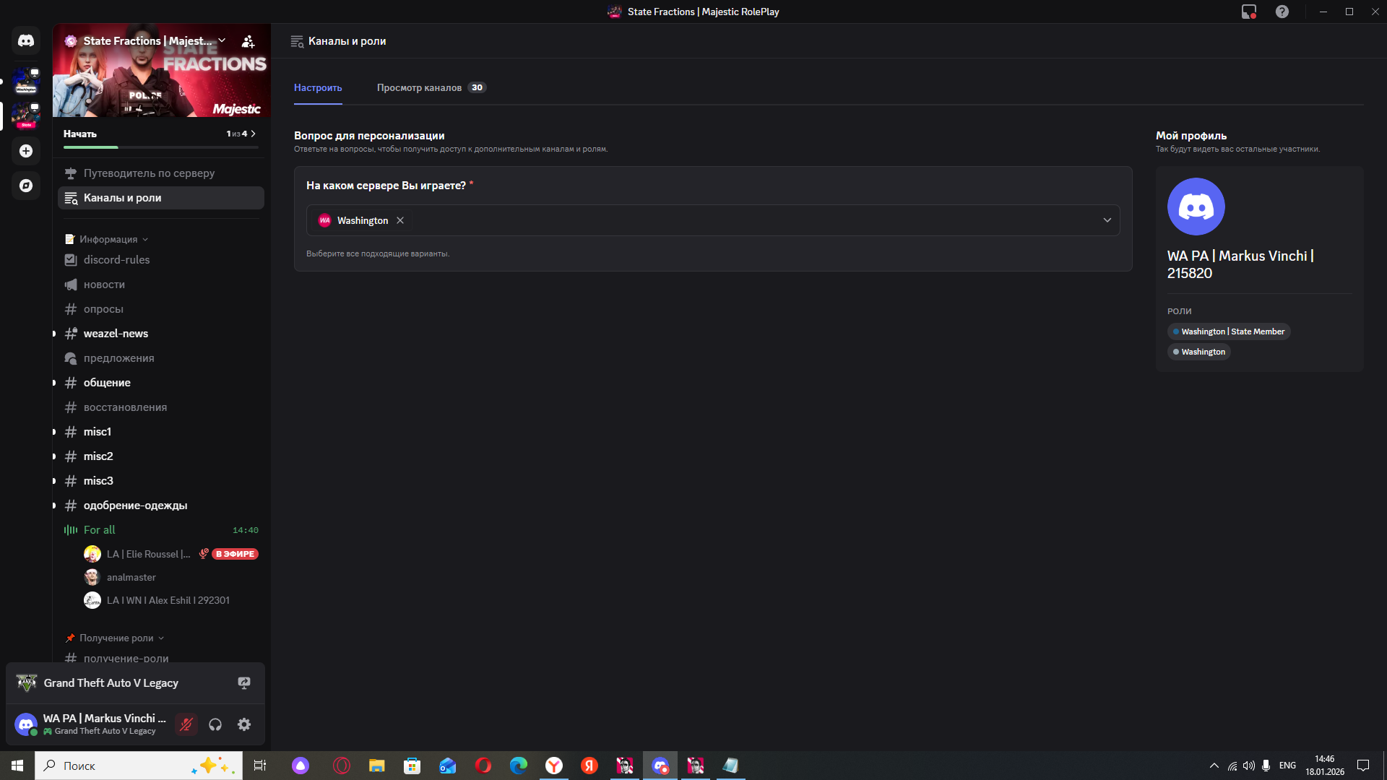Expand the server selection dropdown arrow
The width and height of the screenshot is (1387, 780).
tap(1107, 220)
